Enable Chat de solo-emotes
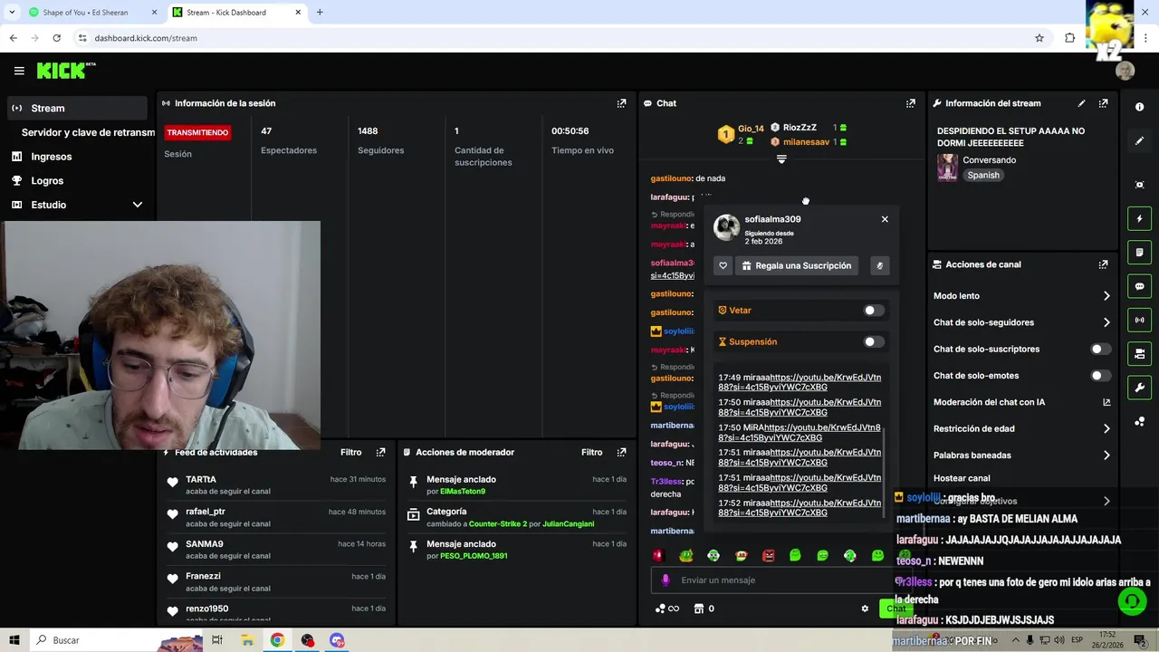 coord(1100,375)
